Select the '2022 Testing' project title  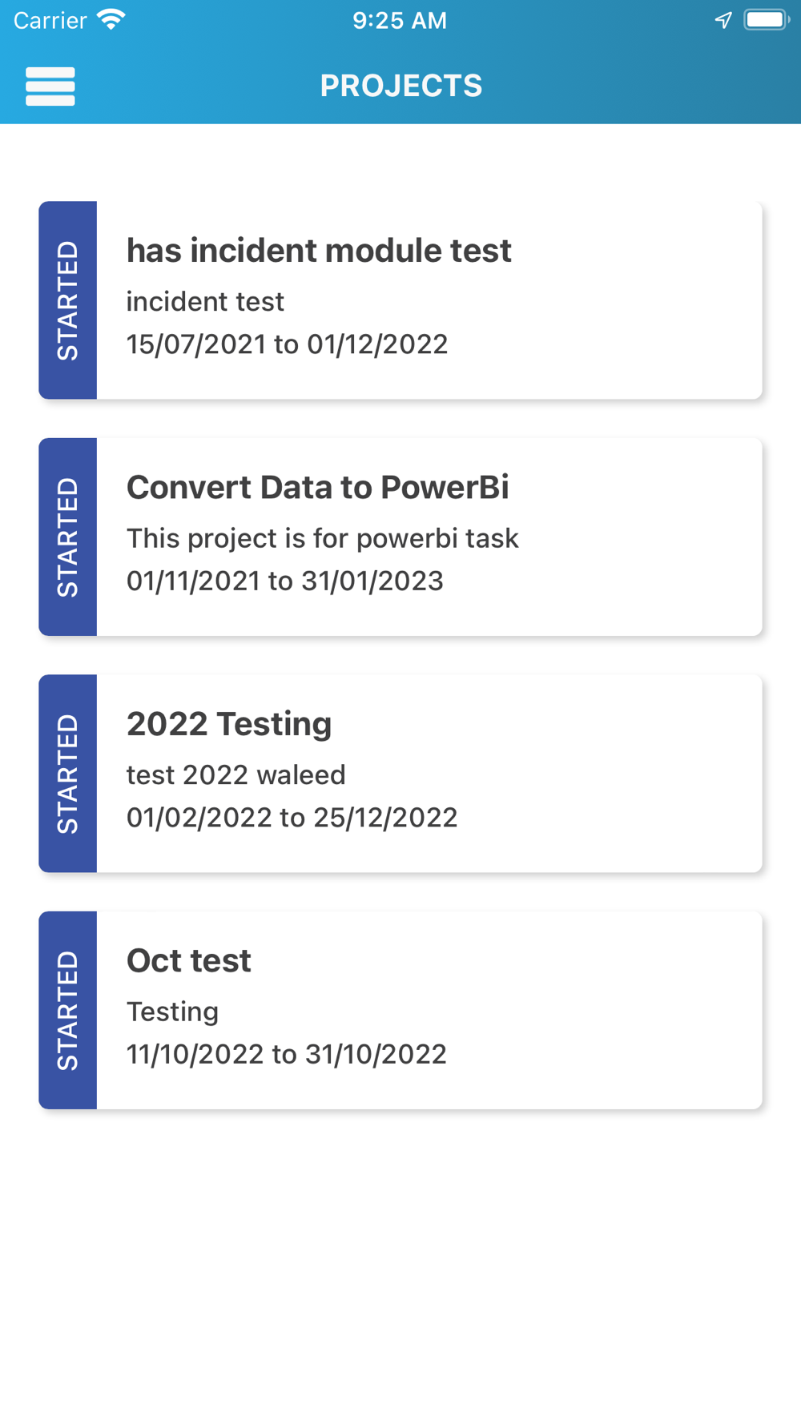(x=229, y=724)
